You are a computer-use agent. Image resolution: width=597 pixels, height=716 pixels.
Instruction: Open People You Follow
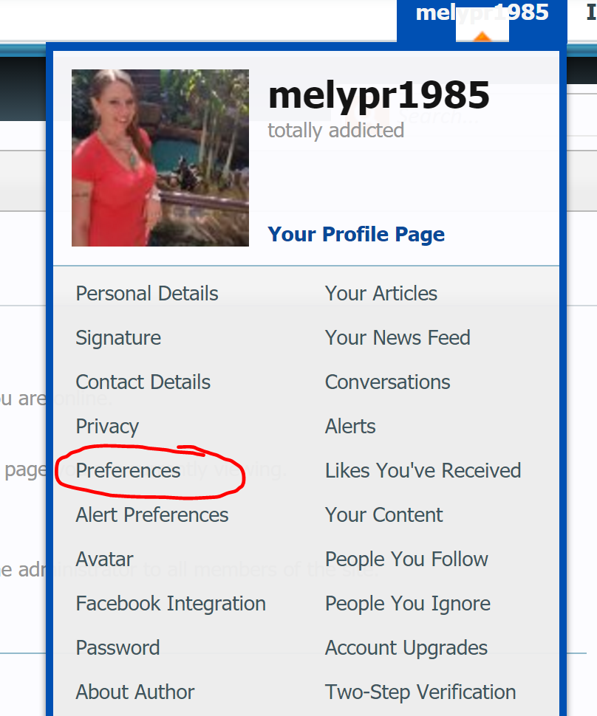click(406, 560)
